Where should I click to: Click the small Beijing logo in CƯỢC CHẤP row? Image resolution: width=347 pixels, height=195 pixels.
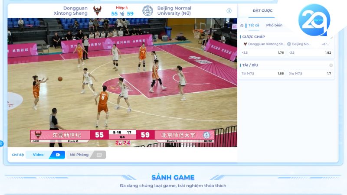289,44
